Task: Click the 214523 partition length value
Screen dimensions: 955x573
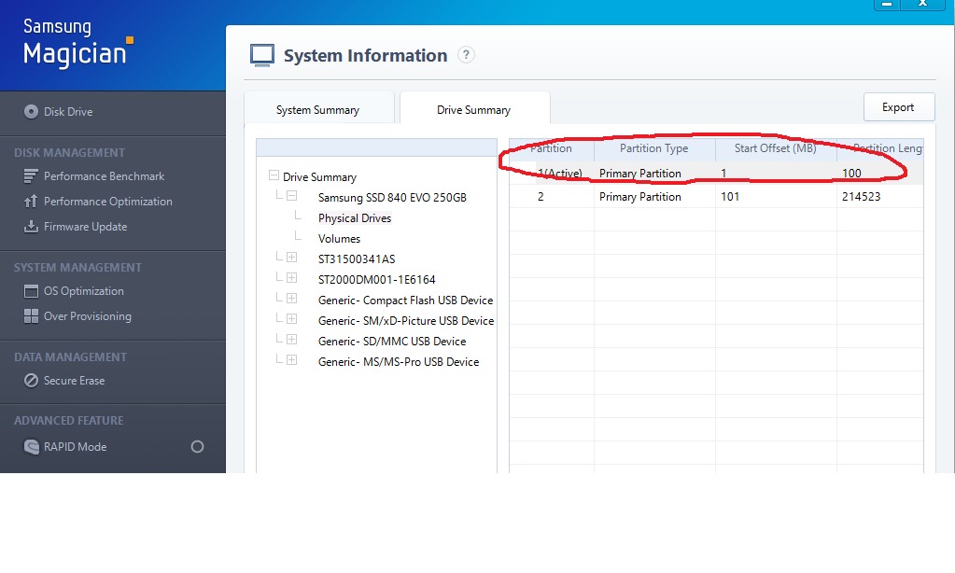Action: [862, 197]
